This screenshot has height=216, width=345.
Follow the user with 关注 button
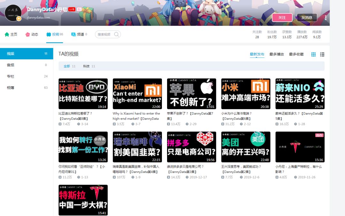[282, 18]
